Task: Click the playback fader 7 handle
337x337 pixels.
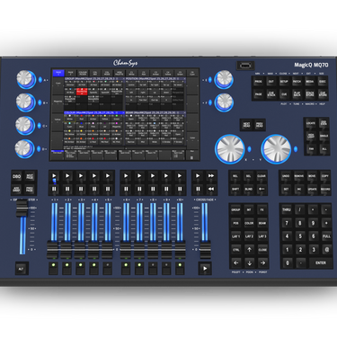Action: (139, 251)
